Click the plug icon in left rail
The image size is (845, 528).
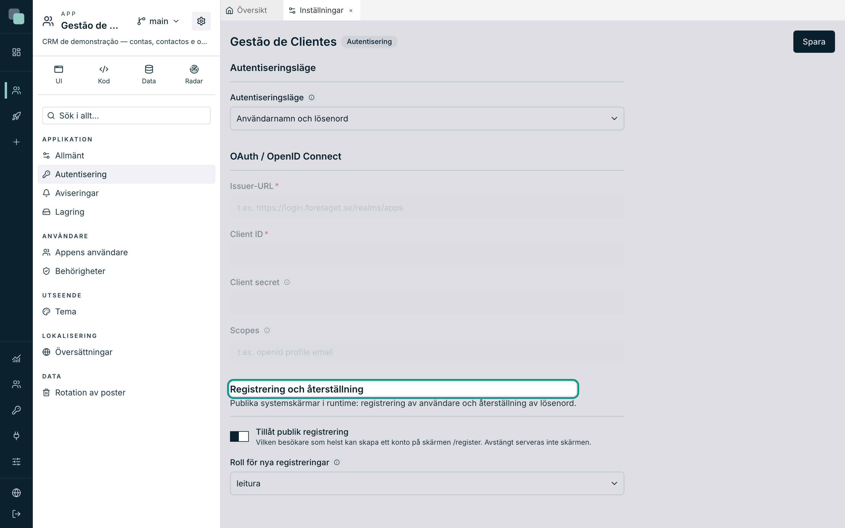(16, 436)
